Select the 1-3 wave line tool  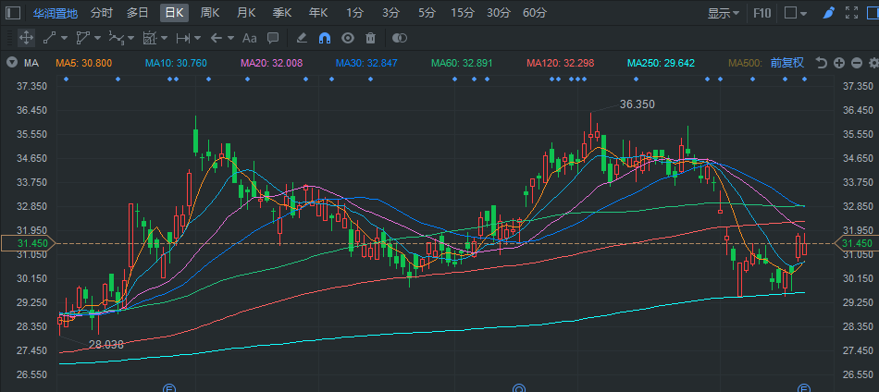[116, 38]
